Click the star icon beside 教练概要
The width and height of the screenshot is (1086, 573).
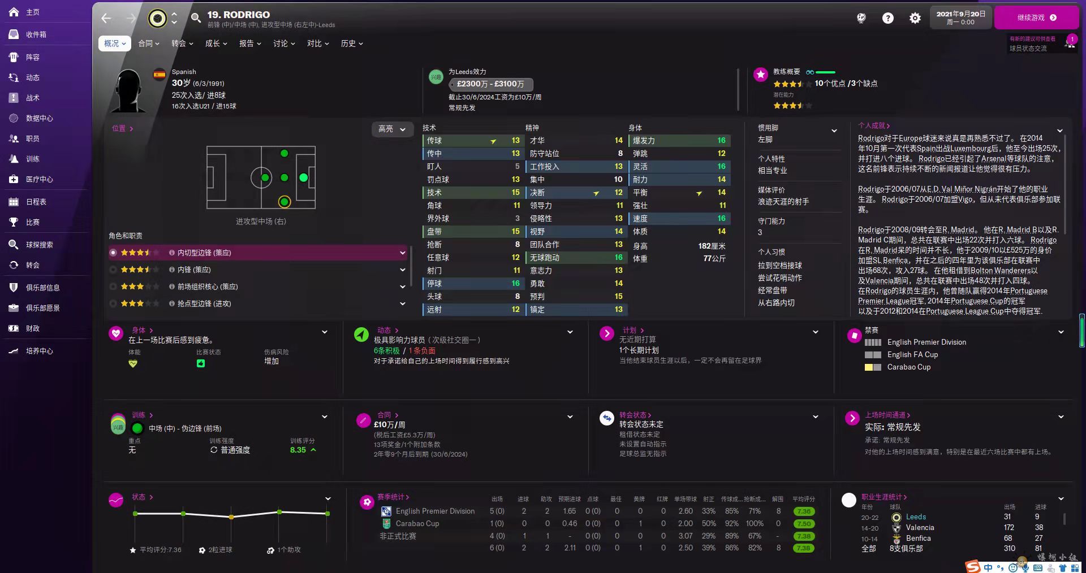coord(761,74)
